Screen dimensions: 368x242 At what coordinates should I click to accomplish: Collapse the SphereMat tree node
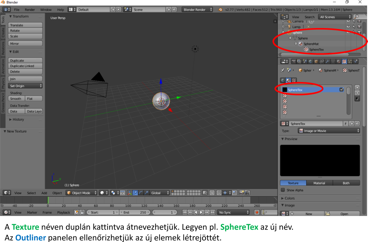click(x=296, y=44)
